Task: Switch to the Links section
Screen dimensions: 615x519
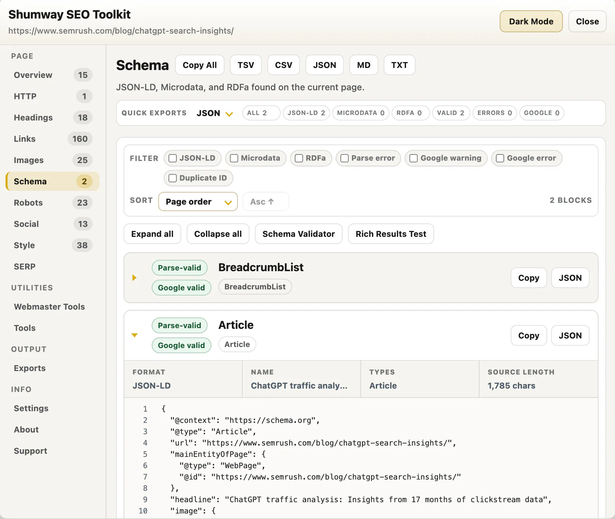Action: 53,139
